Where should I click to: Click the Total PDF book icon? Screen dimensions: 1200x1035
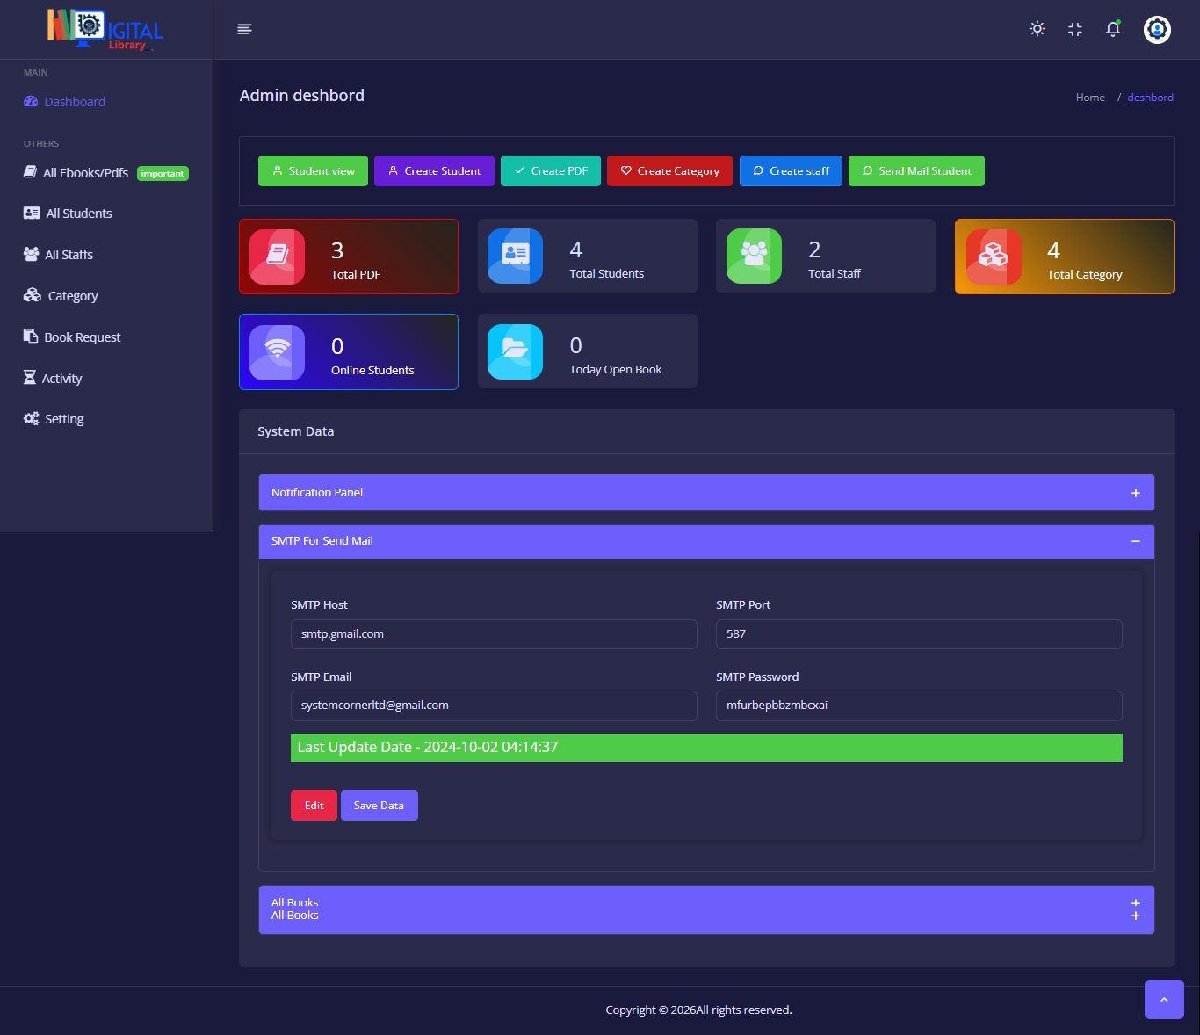click(278, 257)
